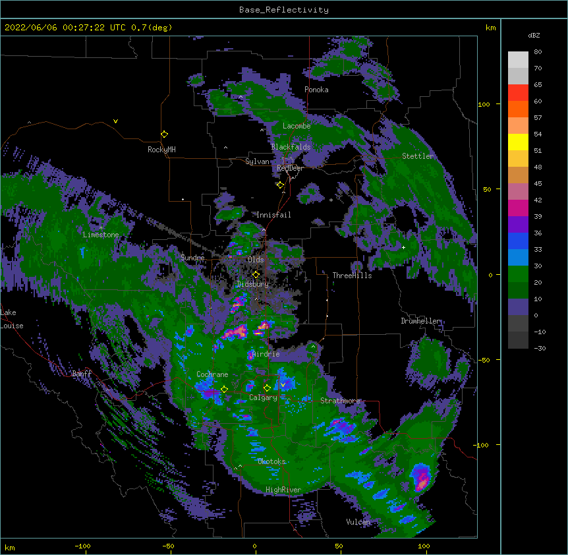The image size is (568, 555).
Task: Select the light gray 70-80 dBZ legend swatch
Action: (518, 60)
